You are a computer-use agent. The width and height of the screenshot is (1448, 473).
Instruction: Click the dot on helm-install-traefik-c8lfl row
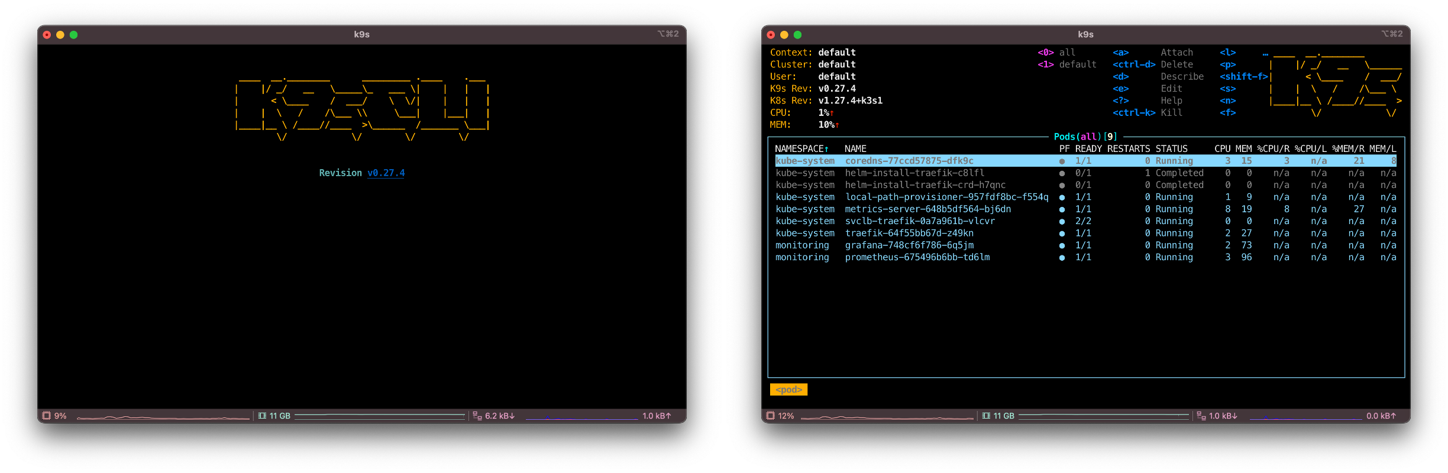point(1062,173)
